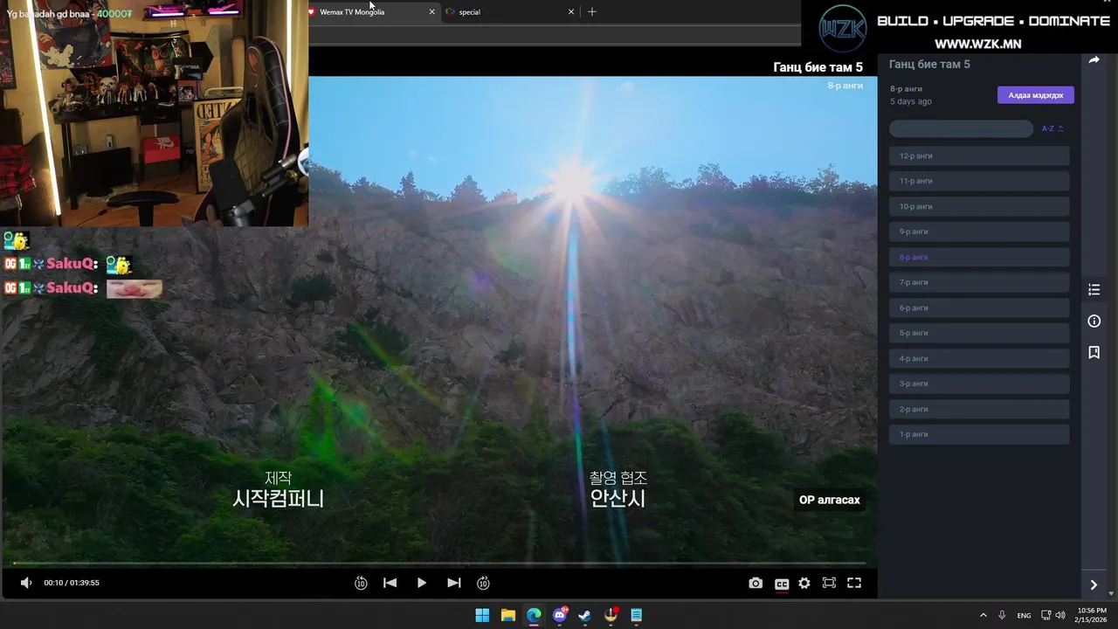Select episode 7-р анги

point(979,283)
